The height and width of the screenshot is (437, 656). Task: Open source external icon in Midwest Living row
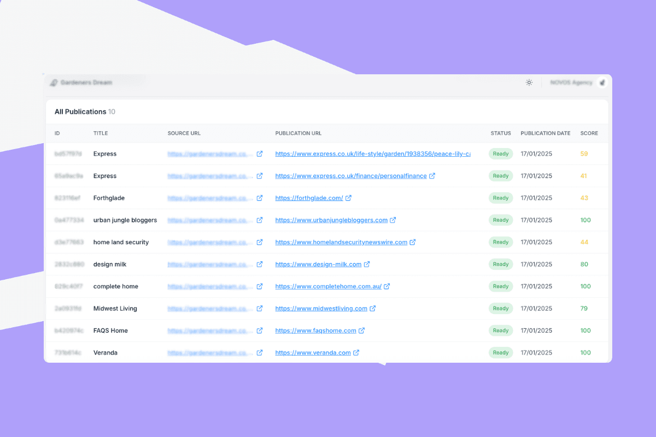pyautogui.click(x=260, y=309)
